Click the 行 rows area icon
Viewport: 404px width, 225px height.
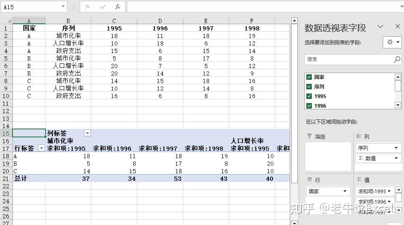309,179
